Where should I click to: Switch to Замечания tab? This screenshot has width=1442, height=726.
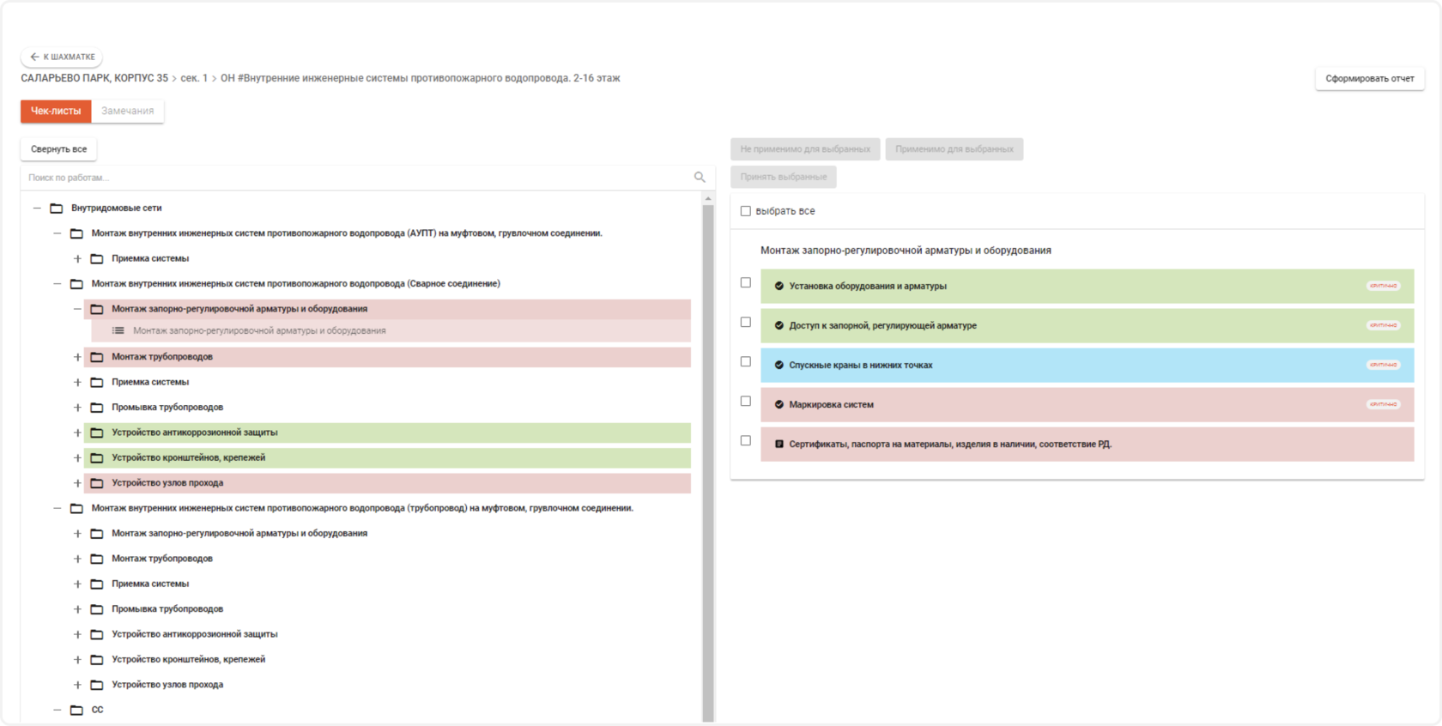[127, 111]
